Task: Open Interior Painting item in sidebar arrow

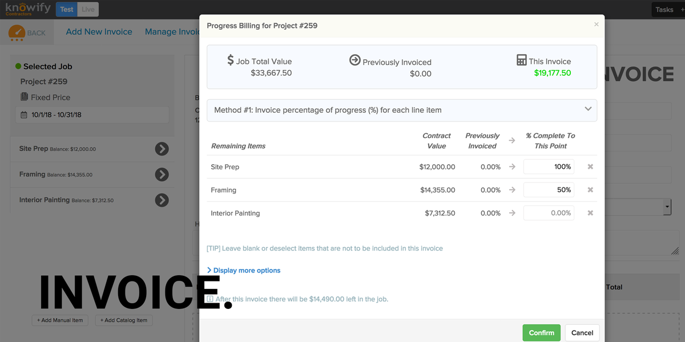Action: coord(162,200)
